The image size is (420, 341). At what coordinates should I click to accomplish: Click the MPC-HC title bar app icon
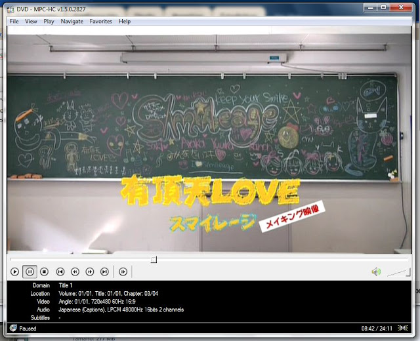[10, 9]
